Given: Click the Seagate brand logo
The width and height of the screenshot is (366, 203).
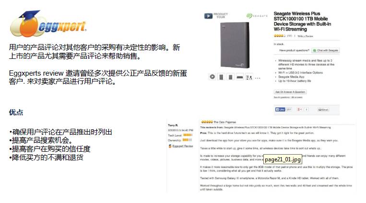Looking at the screenshot, I should [x=257, y=16].
